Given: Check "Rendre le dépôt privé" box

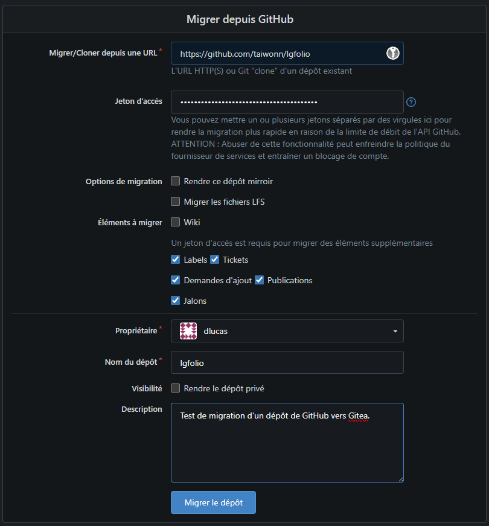Looking at the screenshot, I should [x=176, y=388].
